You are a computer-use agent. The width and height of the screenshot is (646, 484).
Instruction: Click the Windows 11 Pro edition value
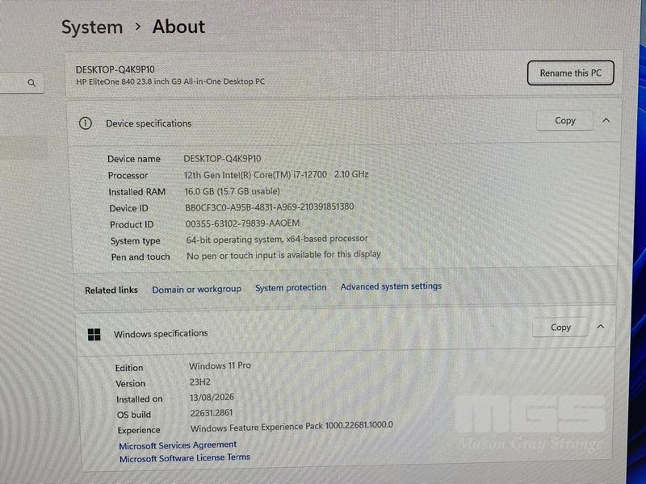[220, 365]
